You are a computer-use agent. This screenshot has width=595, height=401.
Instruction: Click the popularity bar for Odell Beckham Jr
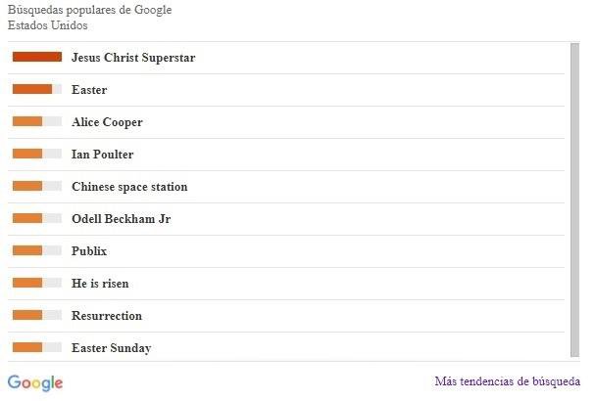(x=37, y=219)
